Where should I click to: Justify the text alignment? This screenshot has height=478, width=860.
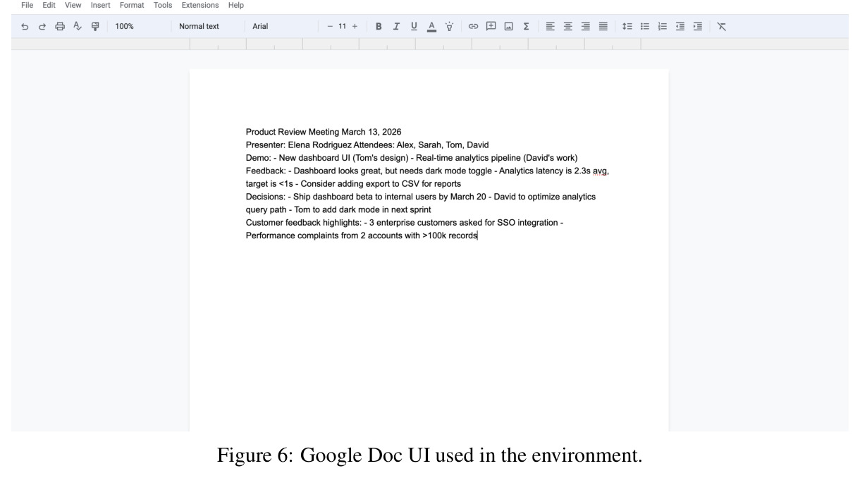[x=603, y=26]
